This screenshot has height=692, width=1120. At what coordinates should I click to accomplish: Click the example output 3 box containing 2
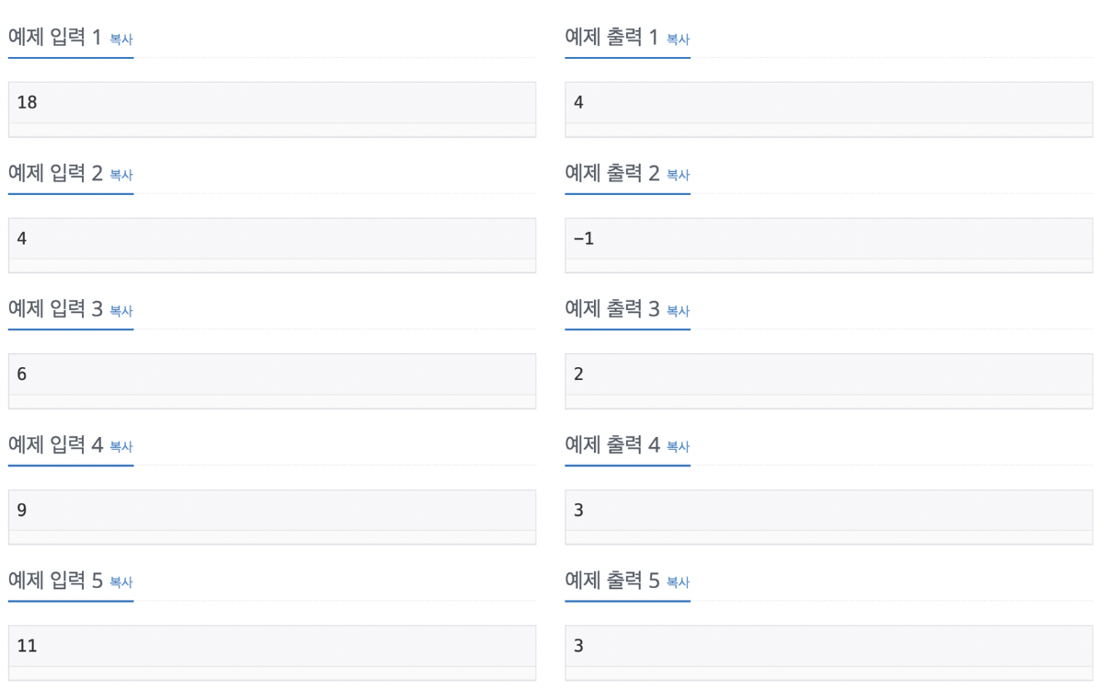pos(829,381)
